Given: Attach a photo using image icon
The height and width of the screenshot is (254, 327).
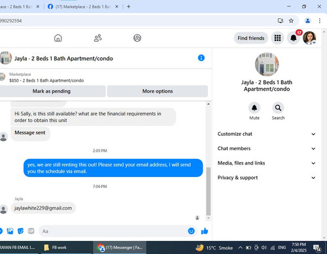Looking at the screenshot, I should pyautogui.click(x=10, y=231).
